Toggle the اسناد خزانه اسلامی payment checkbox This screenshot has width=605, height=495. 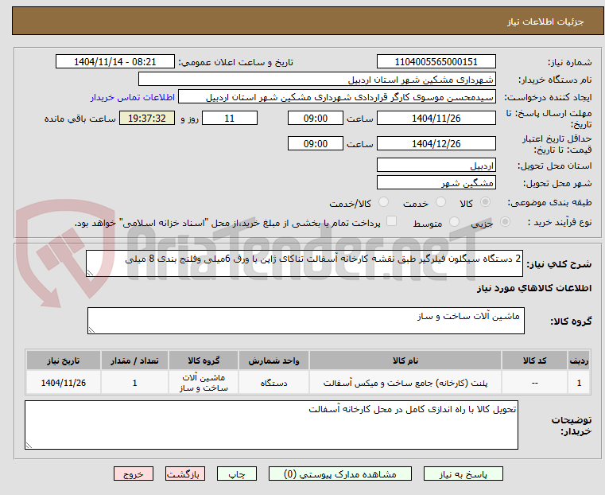(x=391, y=221)
